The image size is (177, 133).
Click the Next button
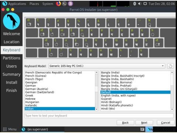[144, 123]
